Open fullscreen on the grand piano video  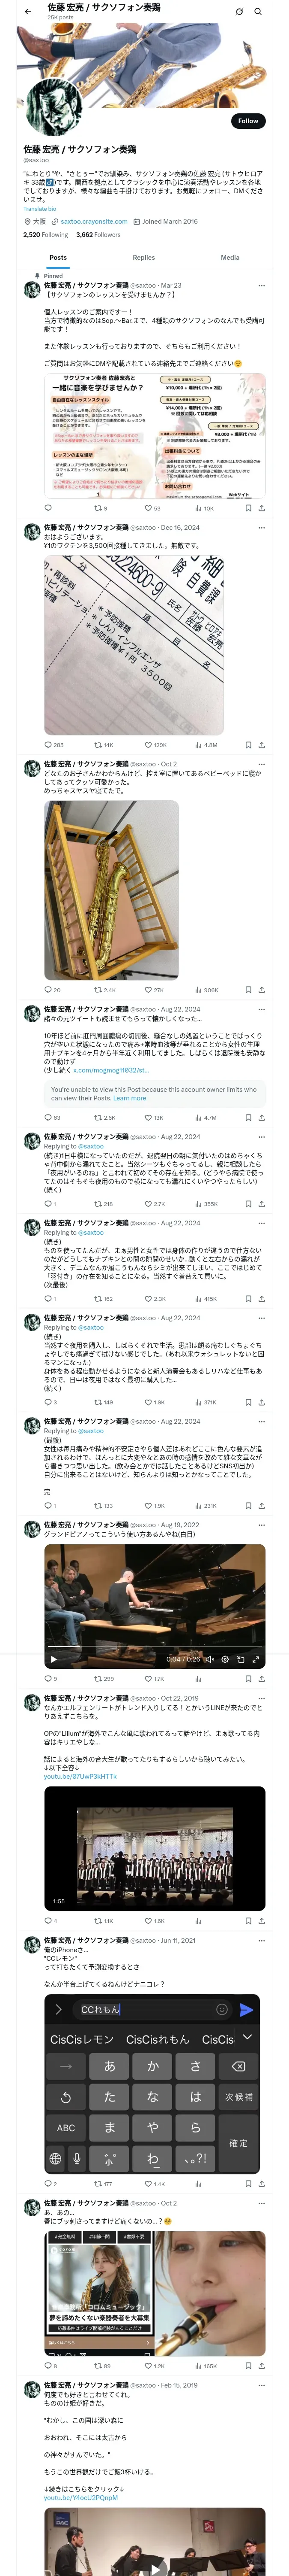click(x=255, y=1659)
